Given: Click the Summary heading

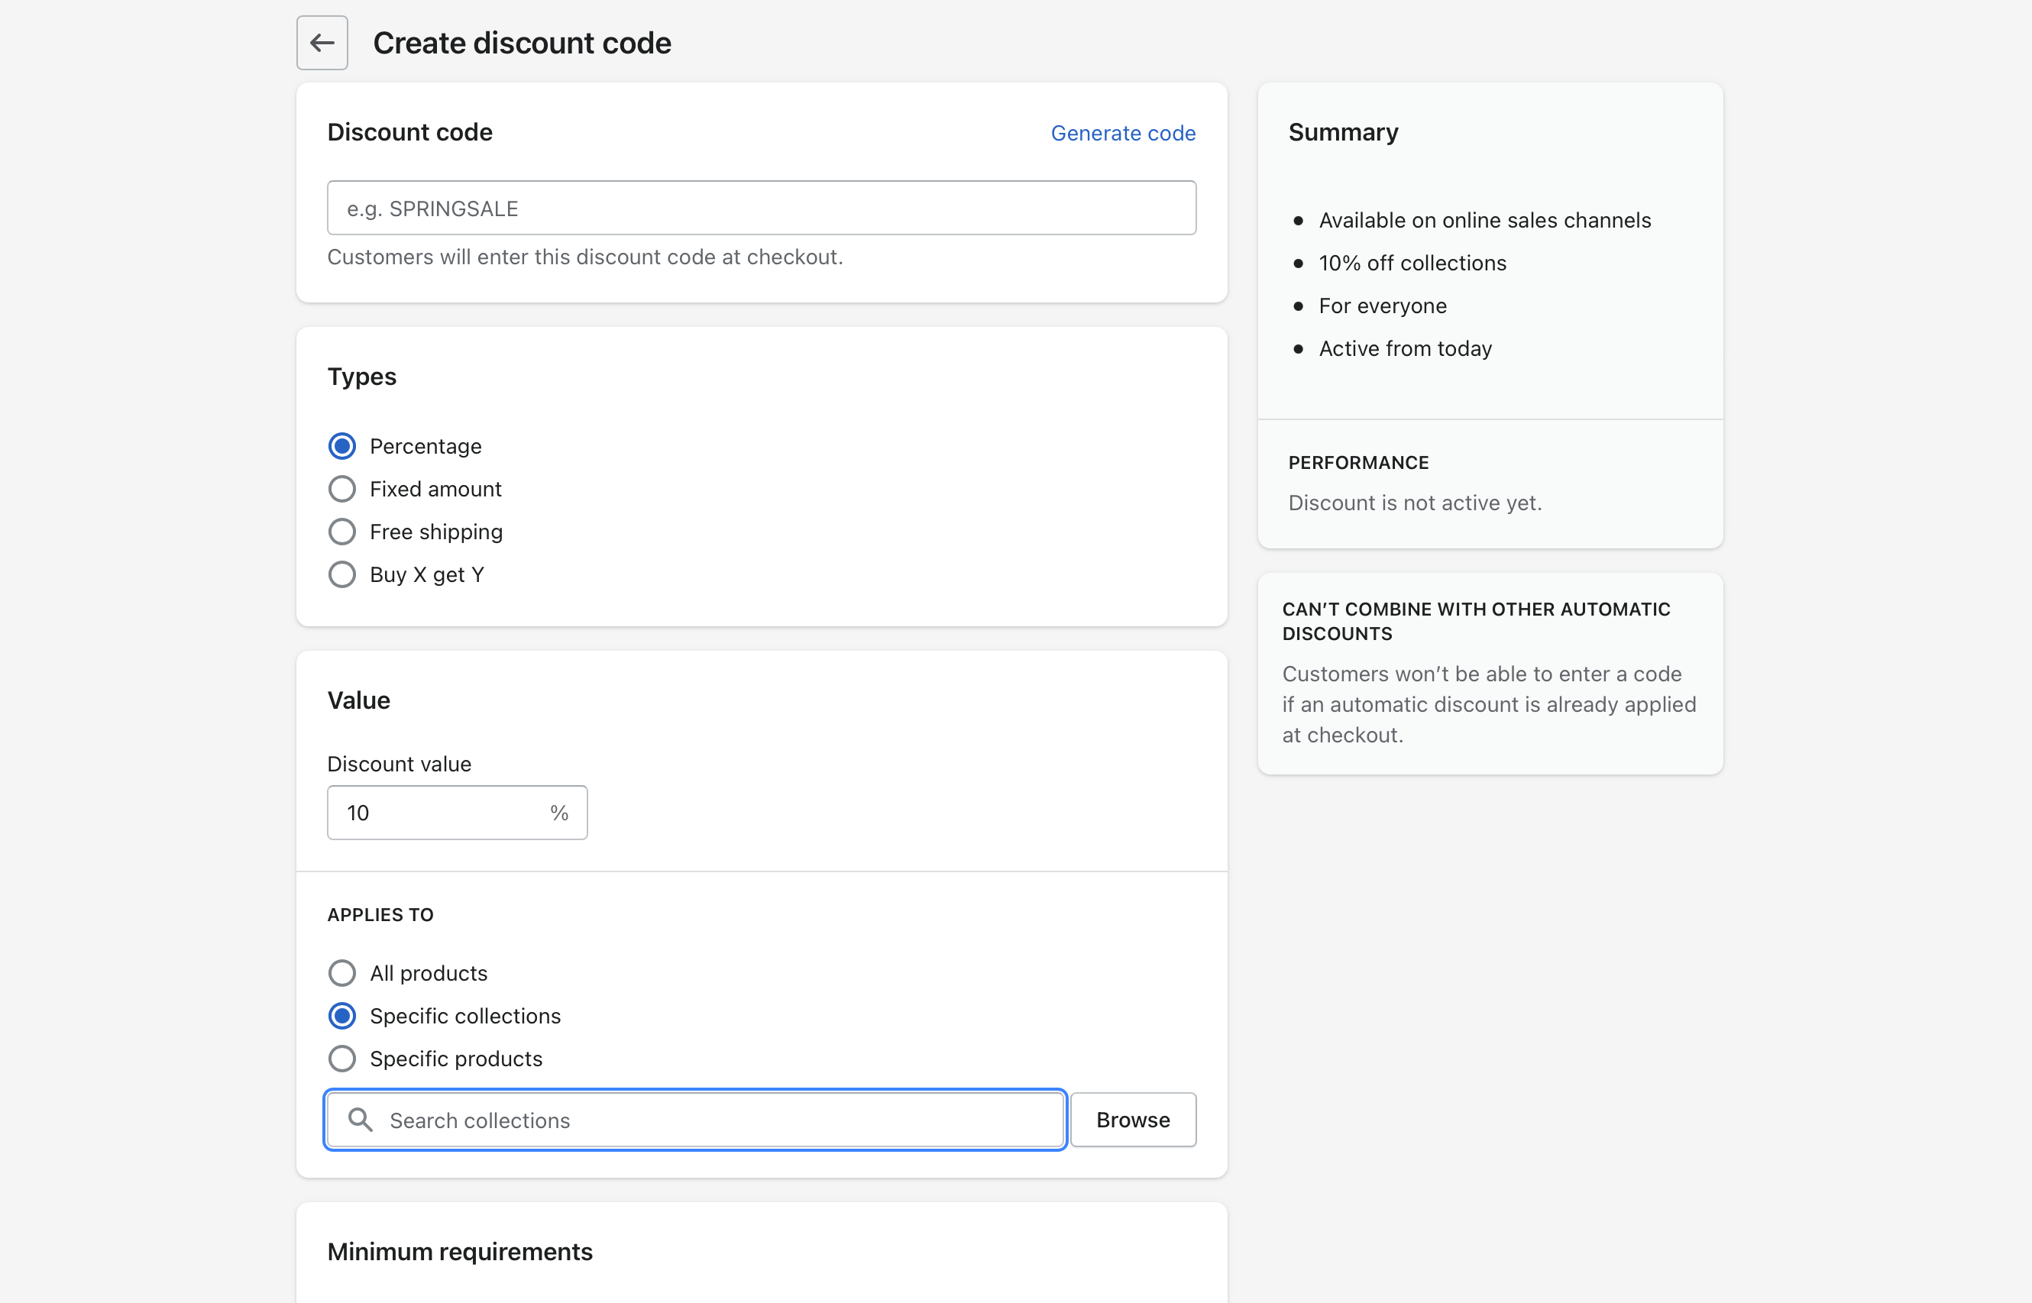Looking at the screenshot, I should 1343,132.
